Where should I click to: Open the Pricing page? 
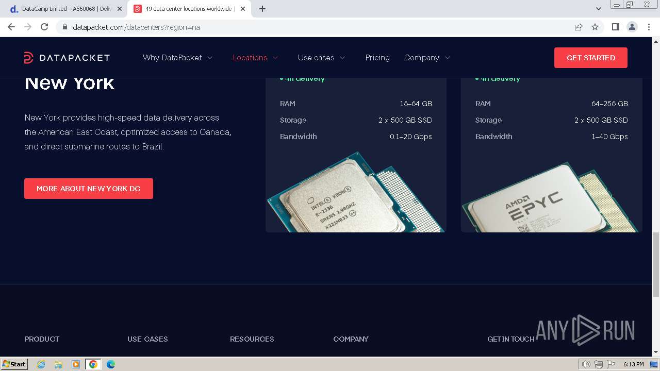click(x=377, y=58)
